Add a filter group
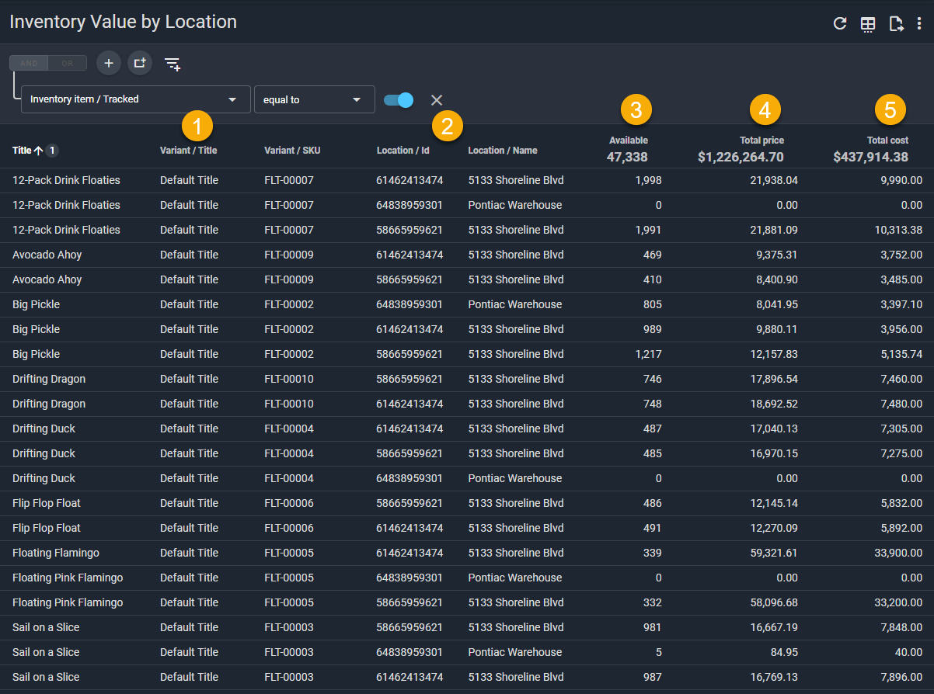 click(x=140, y=63)
